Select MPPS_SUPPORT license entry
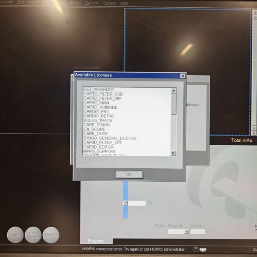The height and width of the screenshot is (257, 257). 99,152
